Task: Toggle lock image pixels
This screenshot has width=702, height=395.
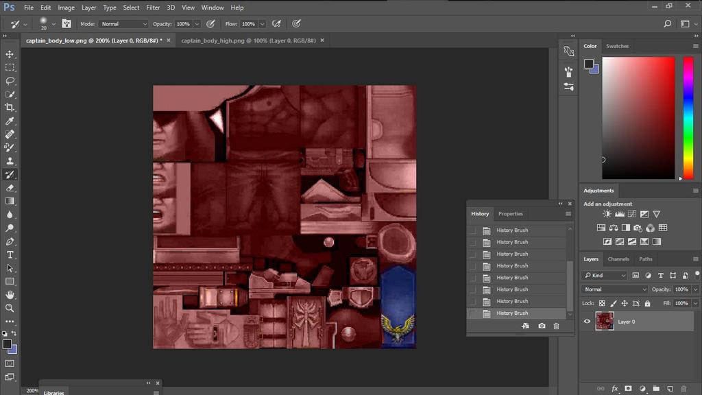Action: pos(614,304)
